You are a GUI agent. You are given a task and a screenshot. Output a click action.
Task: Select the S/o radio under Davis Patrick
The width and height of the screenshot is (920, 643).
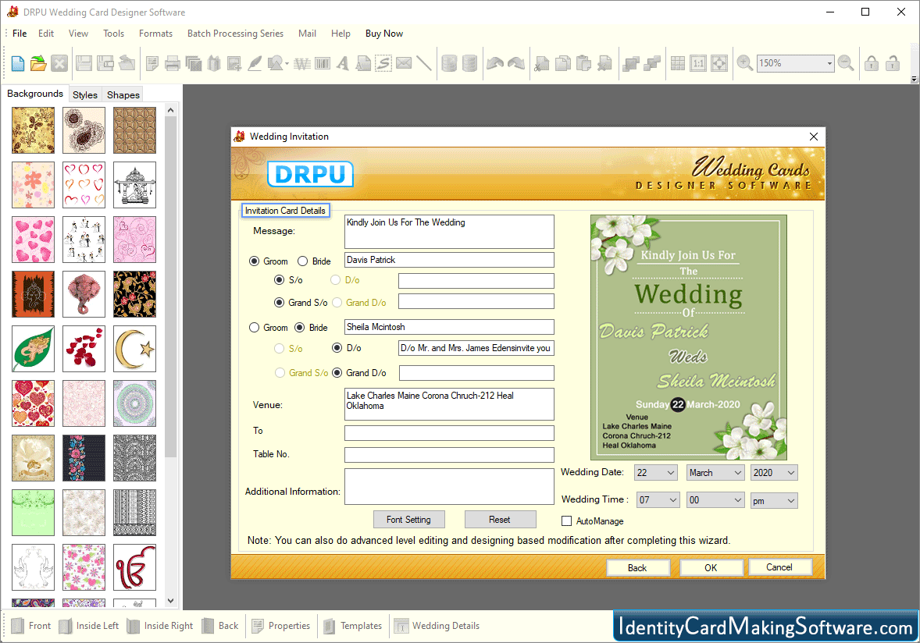click(x=280, y=280)
